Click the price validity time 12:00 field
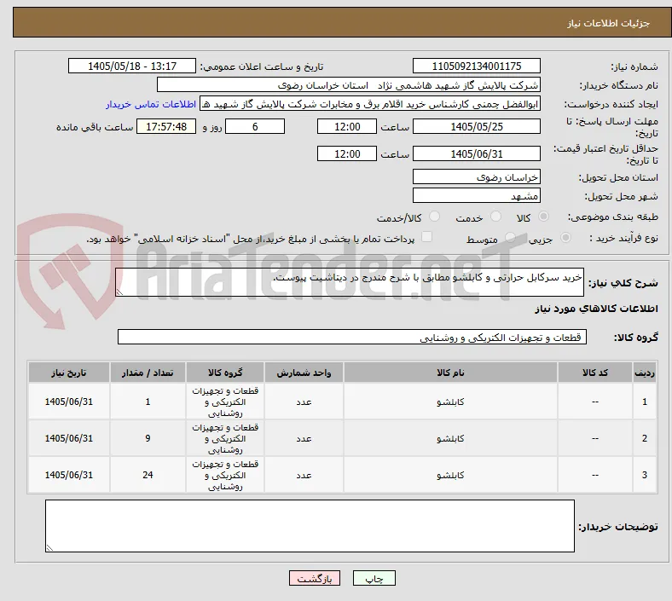Screen dimensions: 672x601 click(x=347, y=153)
